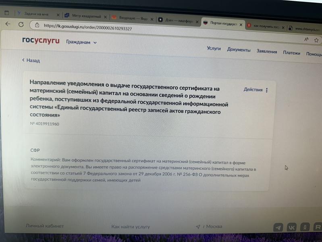Expand the Гражданам dropdown
This screenshot has height=242, width=322.
click(x=81, y=42)
